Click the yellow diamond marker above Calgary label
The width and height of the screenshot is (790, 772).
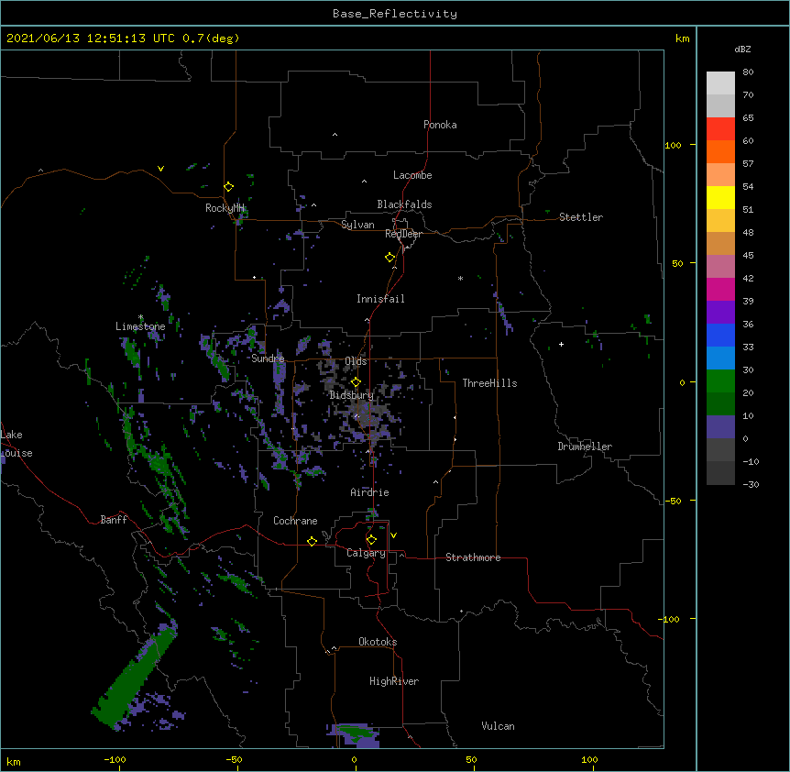point(371,540)
